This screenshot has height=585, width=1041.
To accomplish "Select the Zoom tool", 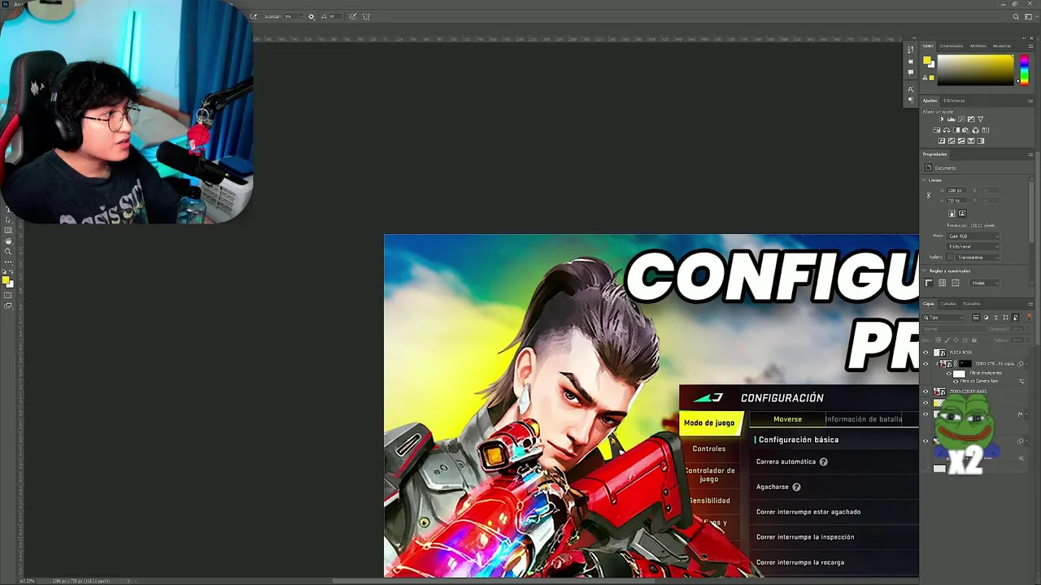I will [8, 251].
